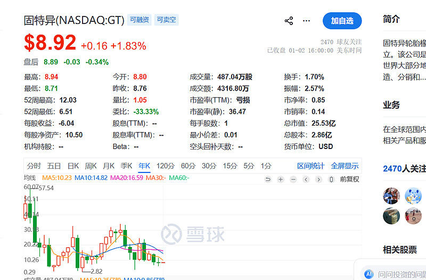Viewport: 426px width, 280px height.
Task: Click the 相关股票 section heading
Action: point(400,250)
